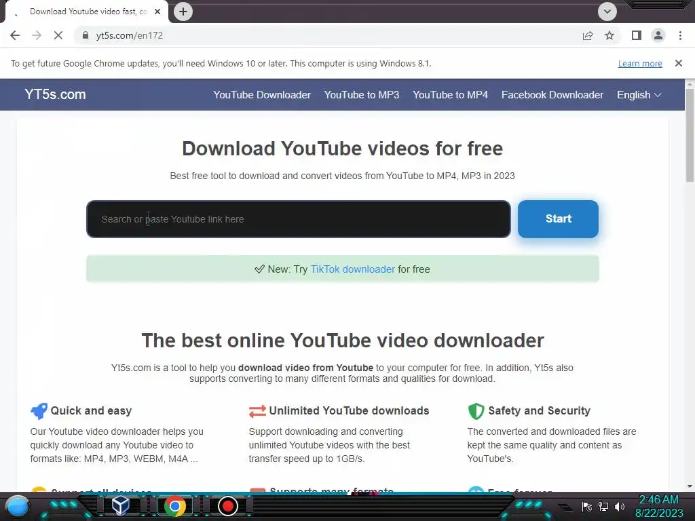The height and width of the screenshot is (521, 695).
Task: Share this page using the share icon
Action: 588,35
